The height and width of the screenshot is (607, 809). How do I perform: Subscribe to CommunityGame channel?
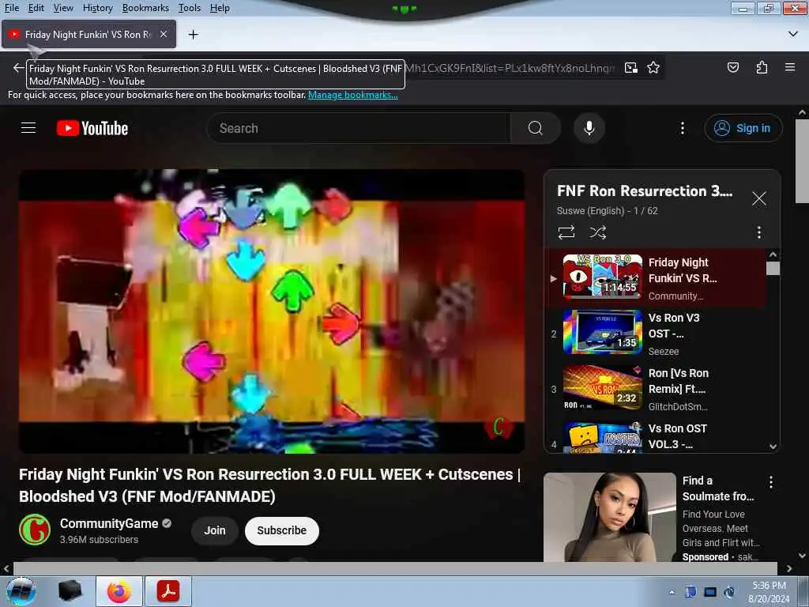coord(282,530)
